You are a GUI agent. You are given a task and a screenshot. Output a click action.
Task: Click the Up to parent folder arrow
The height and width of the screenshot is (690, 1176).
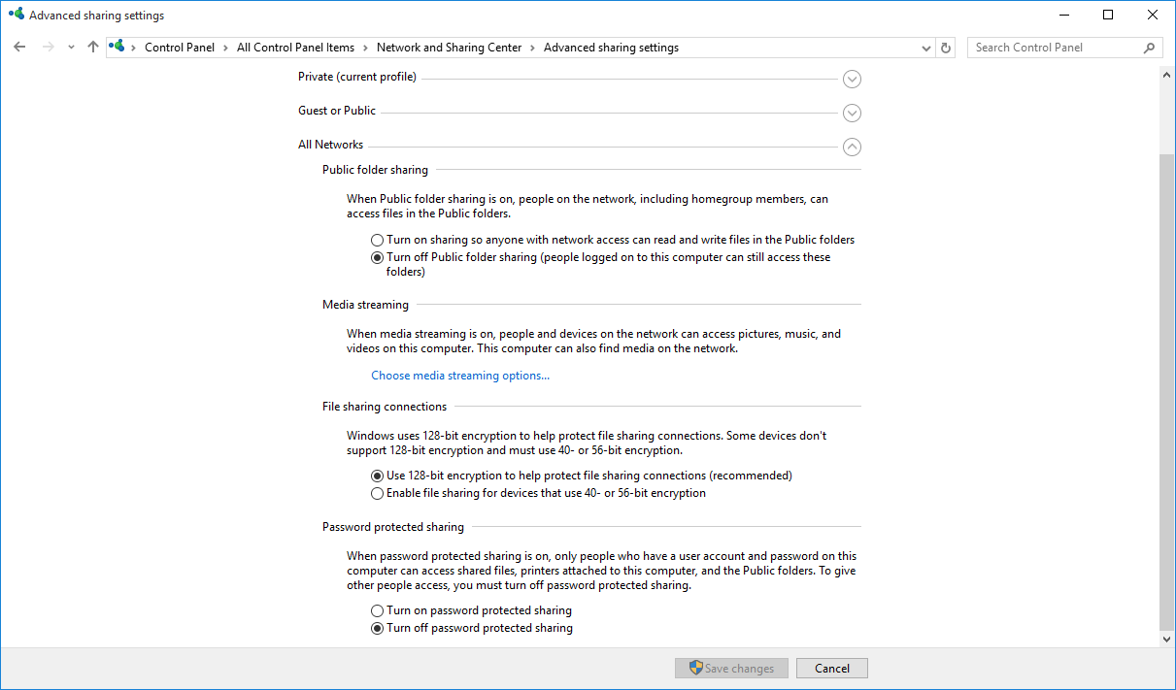[x=93, y=48]
